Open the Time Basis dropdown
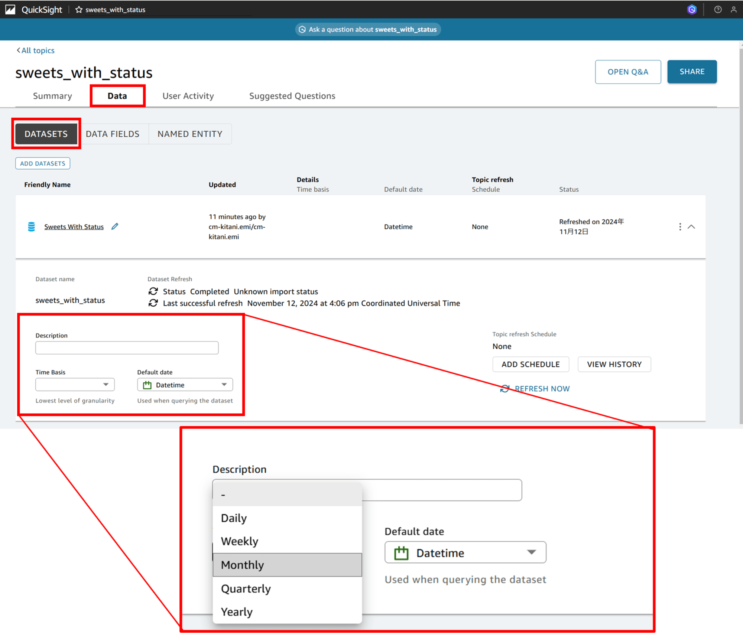 [75, 385]
